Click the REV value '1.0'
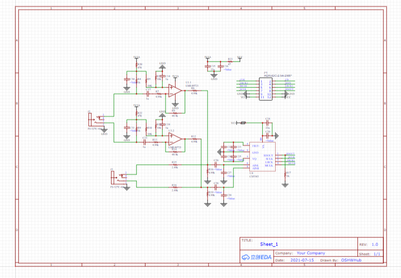This screenshot has width=401, height=278. pyautogui.click(x=375, y=245)
